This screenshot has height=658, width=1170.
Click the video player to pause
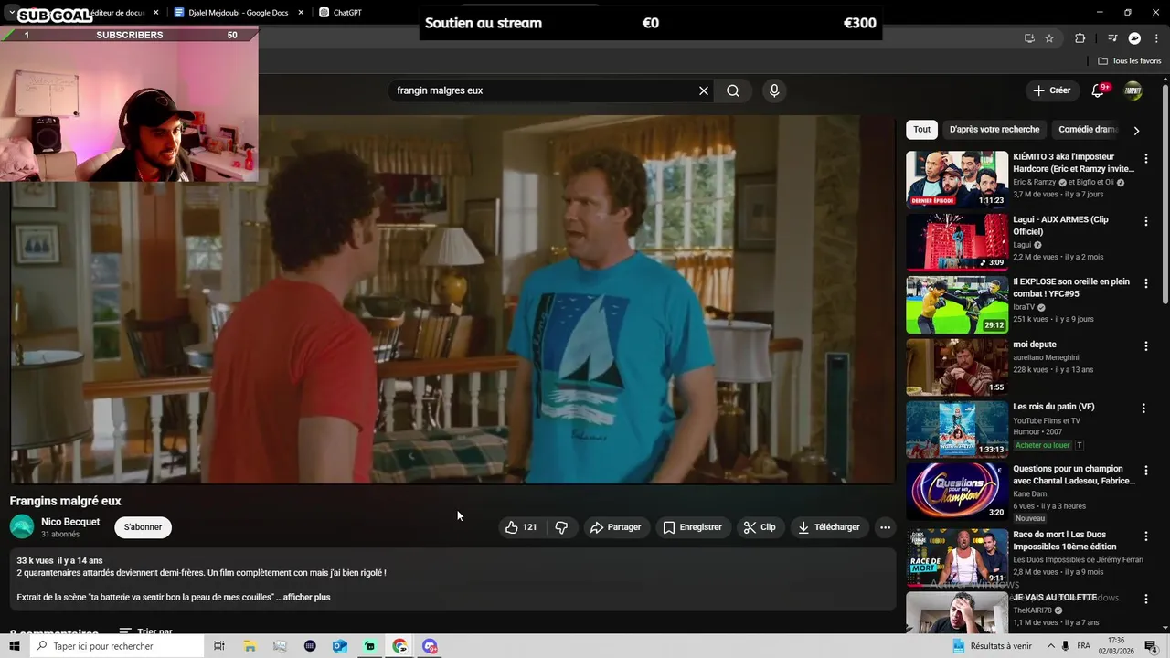tap(452, 299)
